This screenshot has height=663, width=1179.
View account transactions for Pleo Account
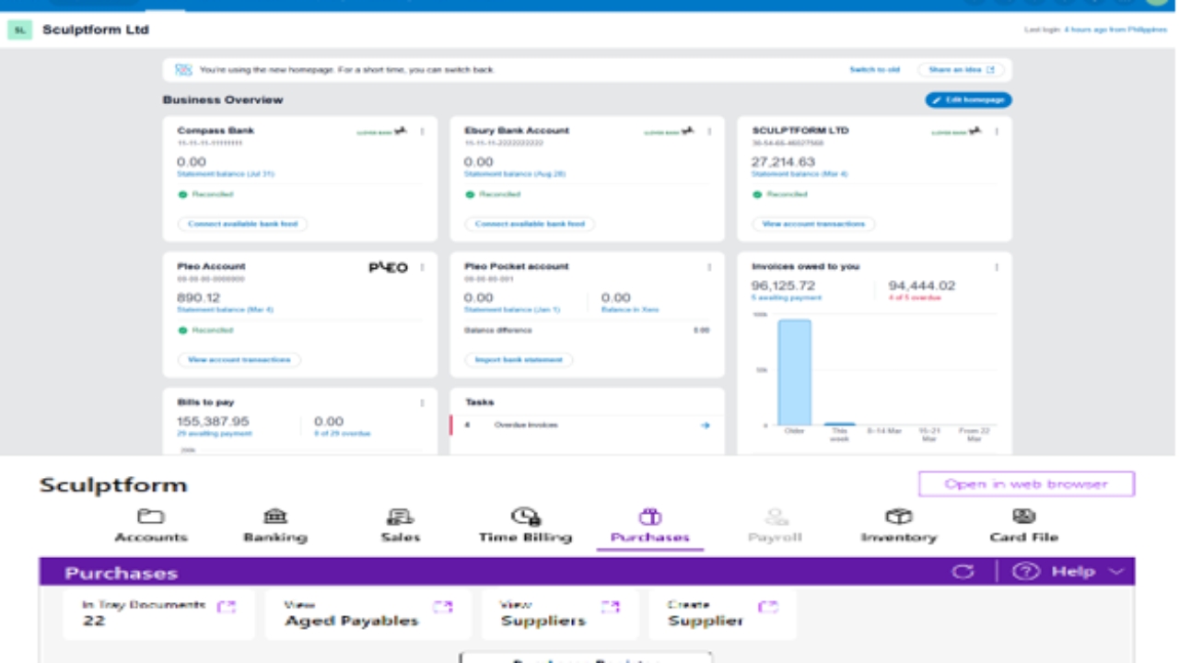pyautogui.click(x=239, y=359)
